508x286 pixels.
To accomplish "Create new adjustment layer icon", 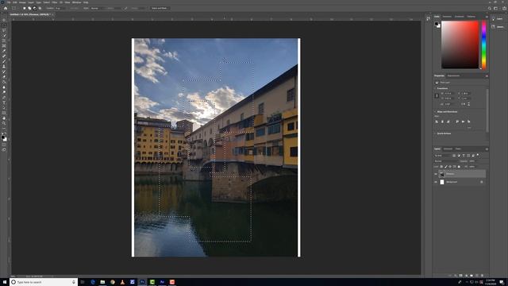I will click(466, 276).
